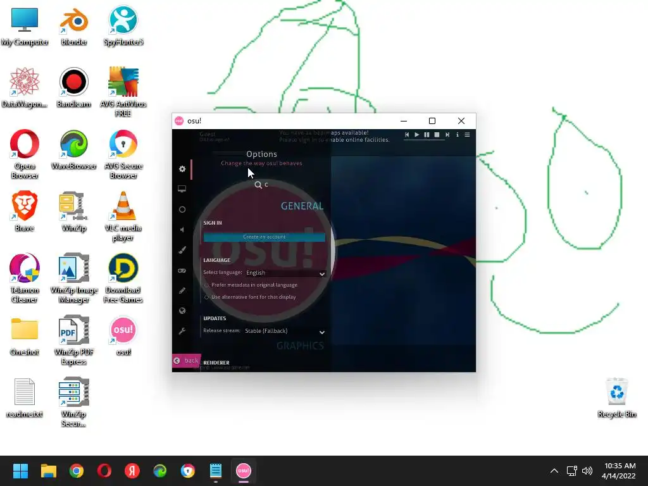Click the jukebox song progress bar
Image resolution: width=648 pixels, height=486 pixels.
click(x=424, y=140)
